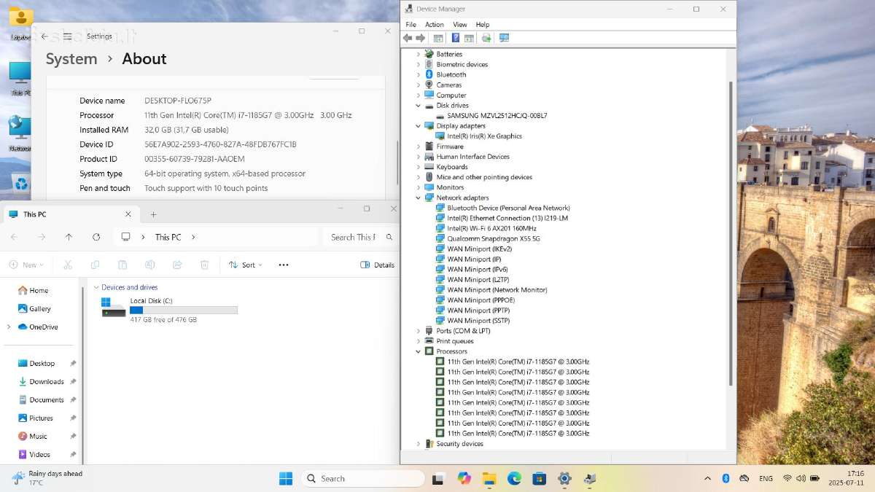The image size is (875, 492).
Task: Collapse Devices and drives group
Action: pos(96,287)
